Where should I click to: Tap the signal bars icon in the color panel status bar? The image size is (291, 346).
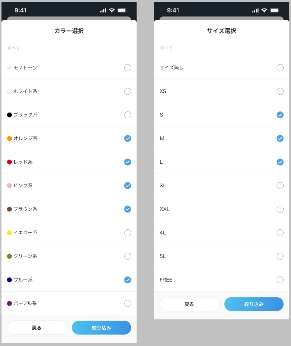[103, 10]
